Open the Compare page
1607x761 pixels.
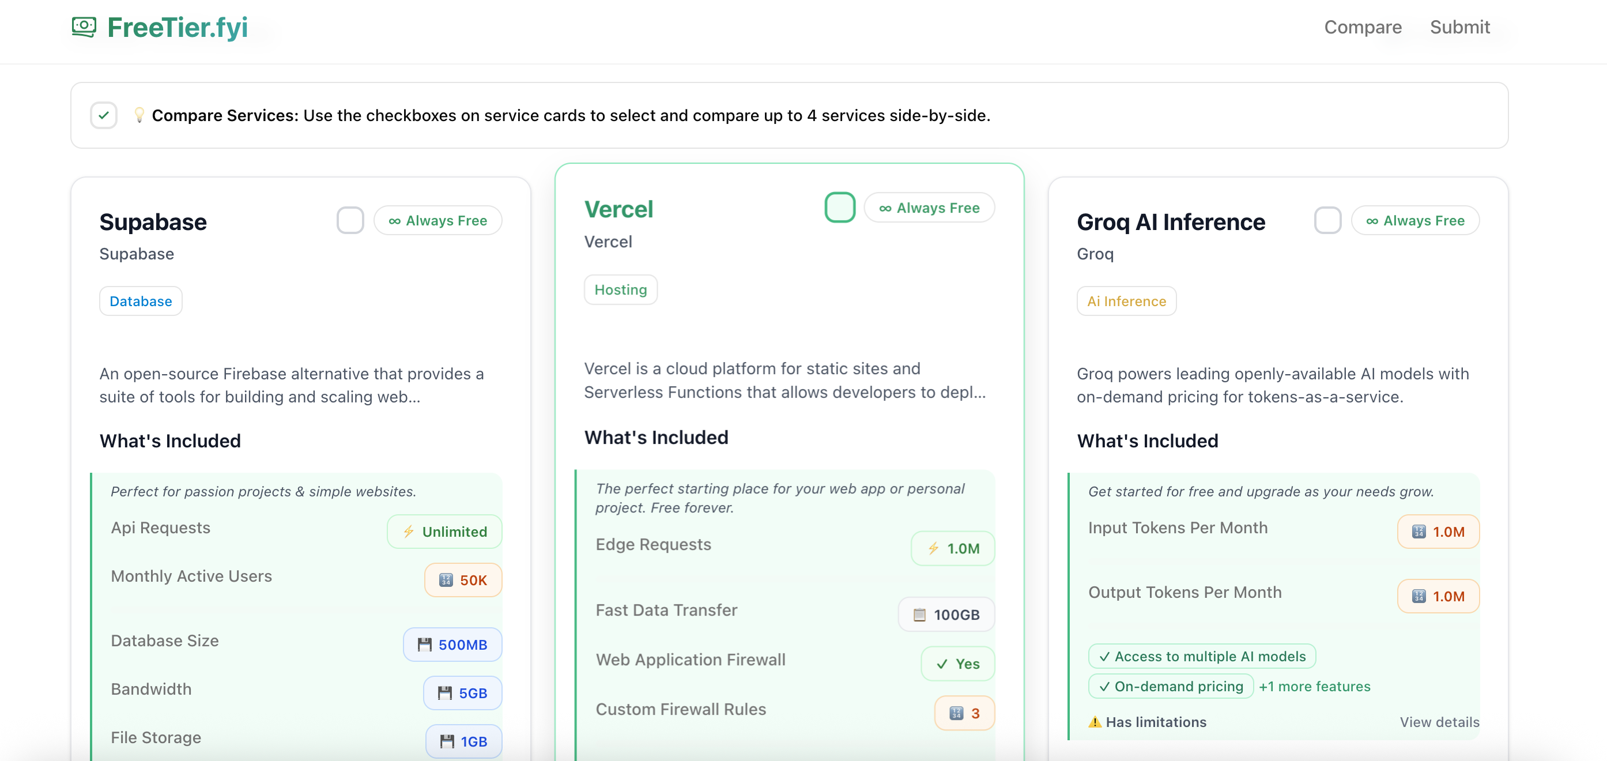(1363, 27)
